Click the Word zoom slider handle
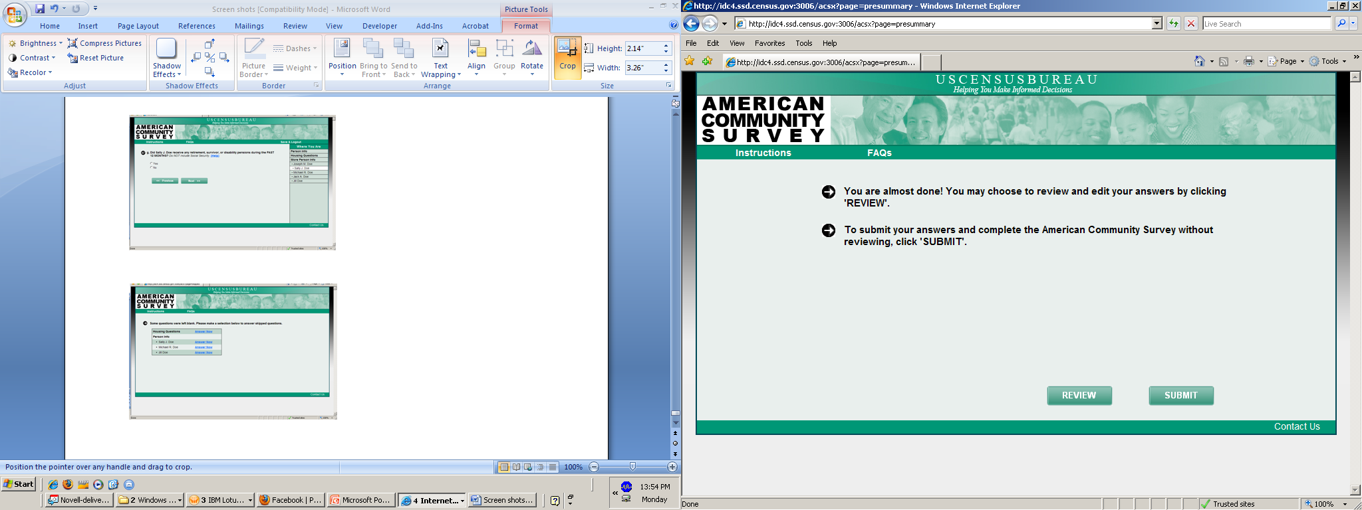Screen dimensions: 1362x510 [632, 467]
